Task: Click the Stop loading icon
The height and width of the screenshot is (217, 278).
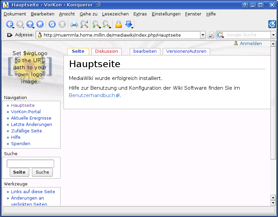Action: 62,24
